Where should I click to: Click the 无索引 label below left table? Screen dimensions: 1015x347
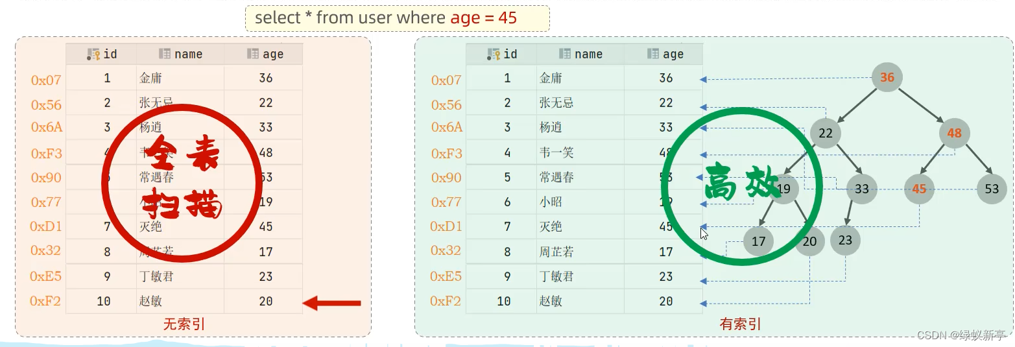click(x=184, y=324)
